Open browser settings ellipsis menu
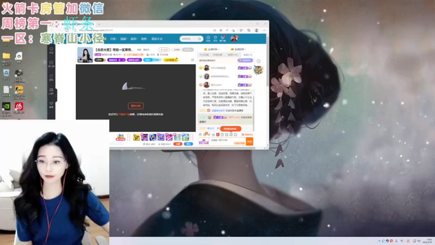Viewport: 435px width, 245px height. pos(264,30)
